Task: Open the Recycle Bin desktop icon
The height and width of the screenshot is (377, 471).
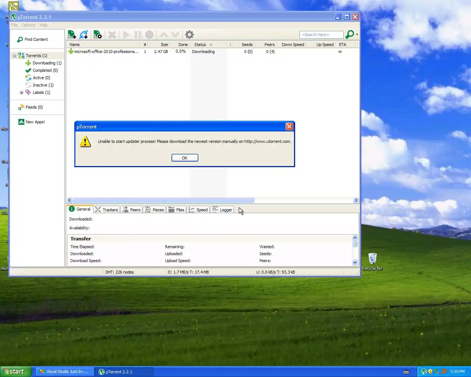Action: [372, 262]
